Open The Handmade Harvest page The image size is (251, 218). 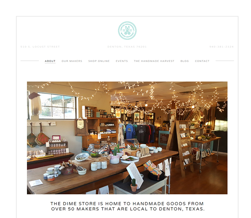click(154, 61)
